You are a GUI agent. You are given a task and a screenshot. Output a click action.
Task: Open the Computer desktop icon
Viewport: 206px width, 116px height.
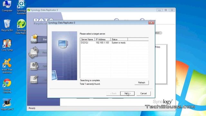coord(7,6)
